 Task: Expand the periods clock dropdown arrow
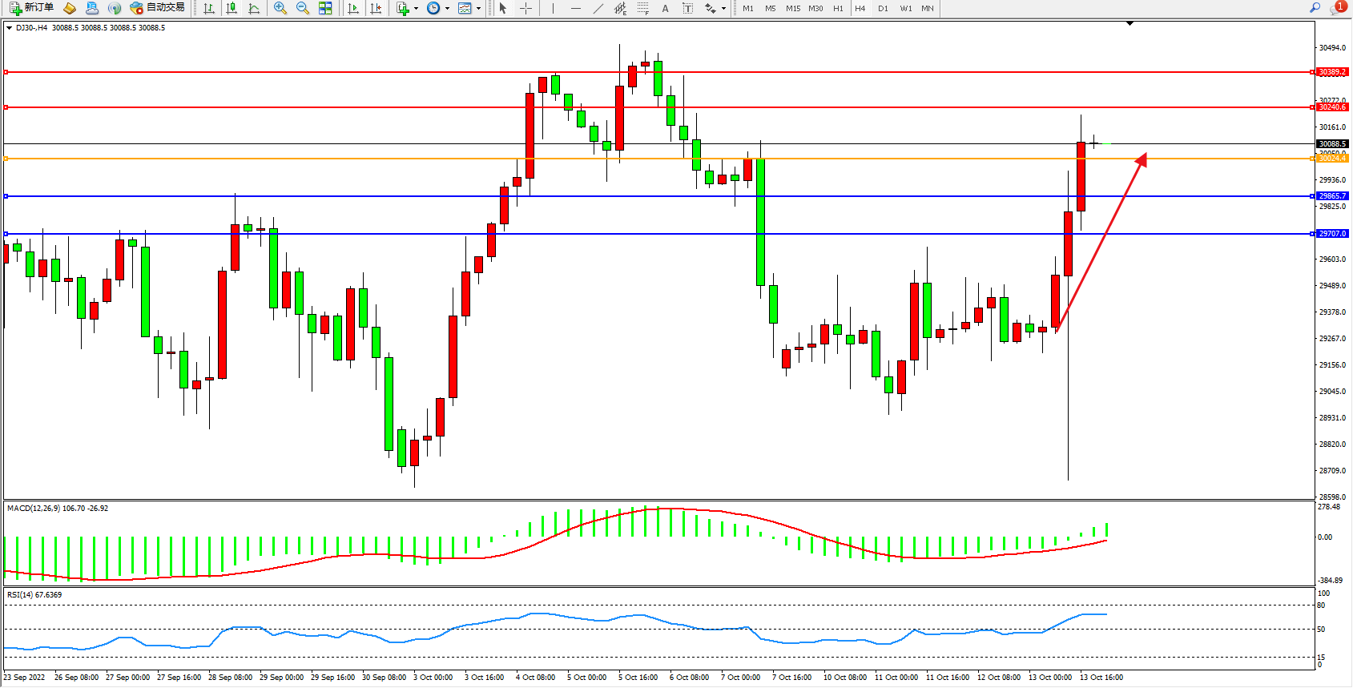447,9
